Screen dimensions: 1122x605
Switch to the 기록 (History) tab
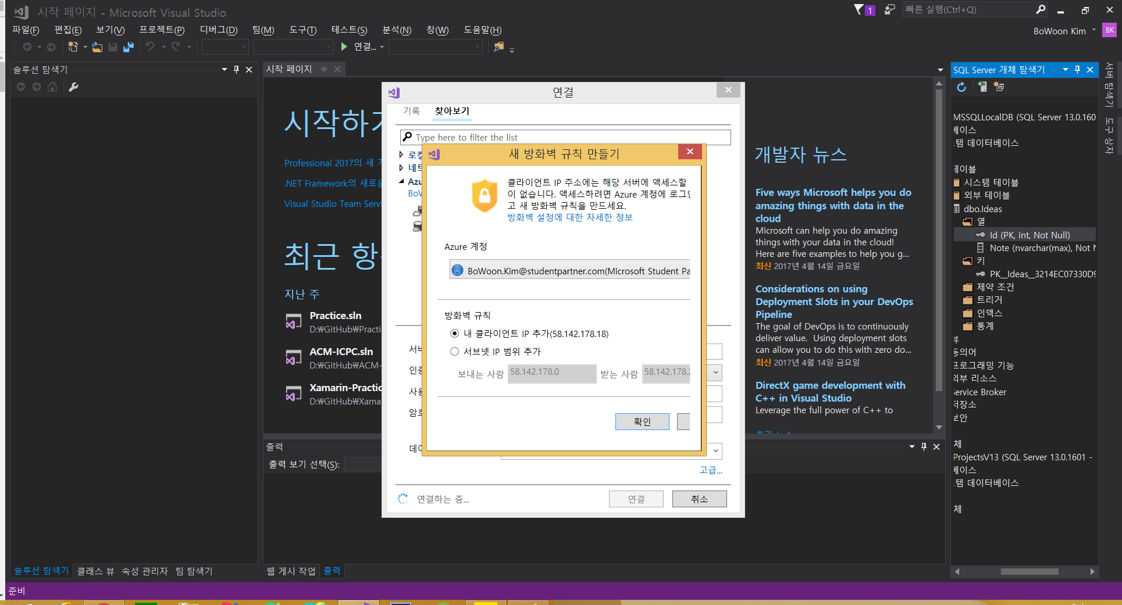pyautogui.click(x=411, y=110)
